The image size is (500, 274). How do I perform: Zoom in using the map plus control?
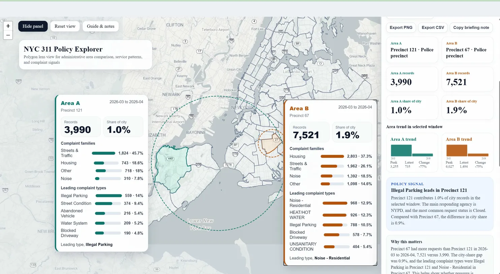point(8,26)
